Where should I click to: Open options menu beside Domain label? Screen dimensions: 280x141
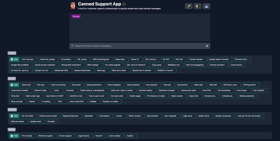pyautogui.click(x=18, y=53)
